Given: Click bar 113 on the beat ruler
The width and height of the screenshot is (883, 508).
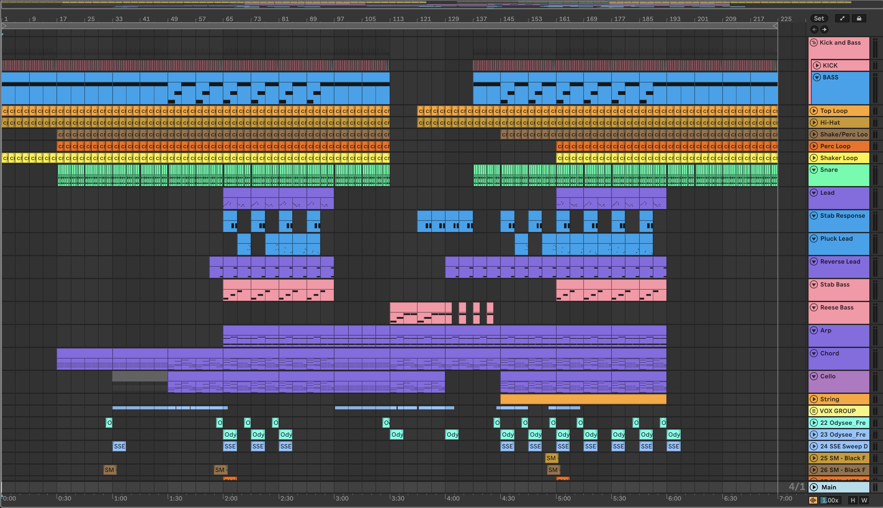Looking at the screenshot, I should [398, 19].
